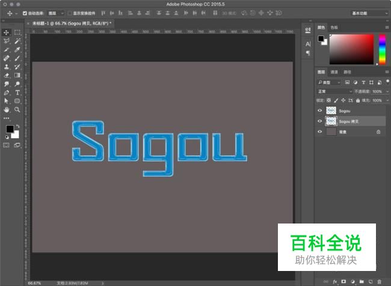Toggle Quick Mask mode
Viewport: 391px width, 286px height.
click(6, 145)
